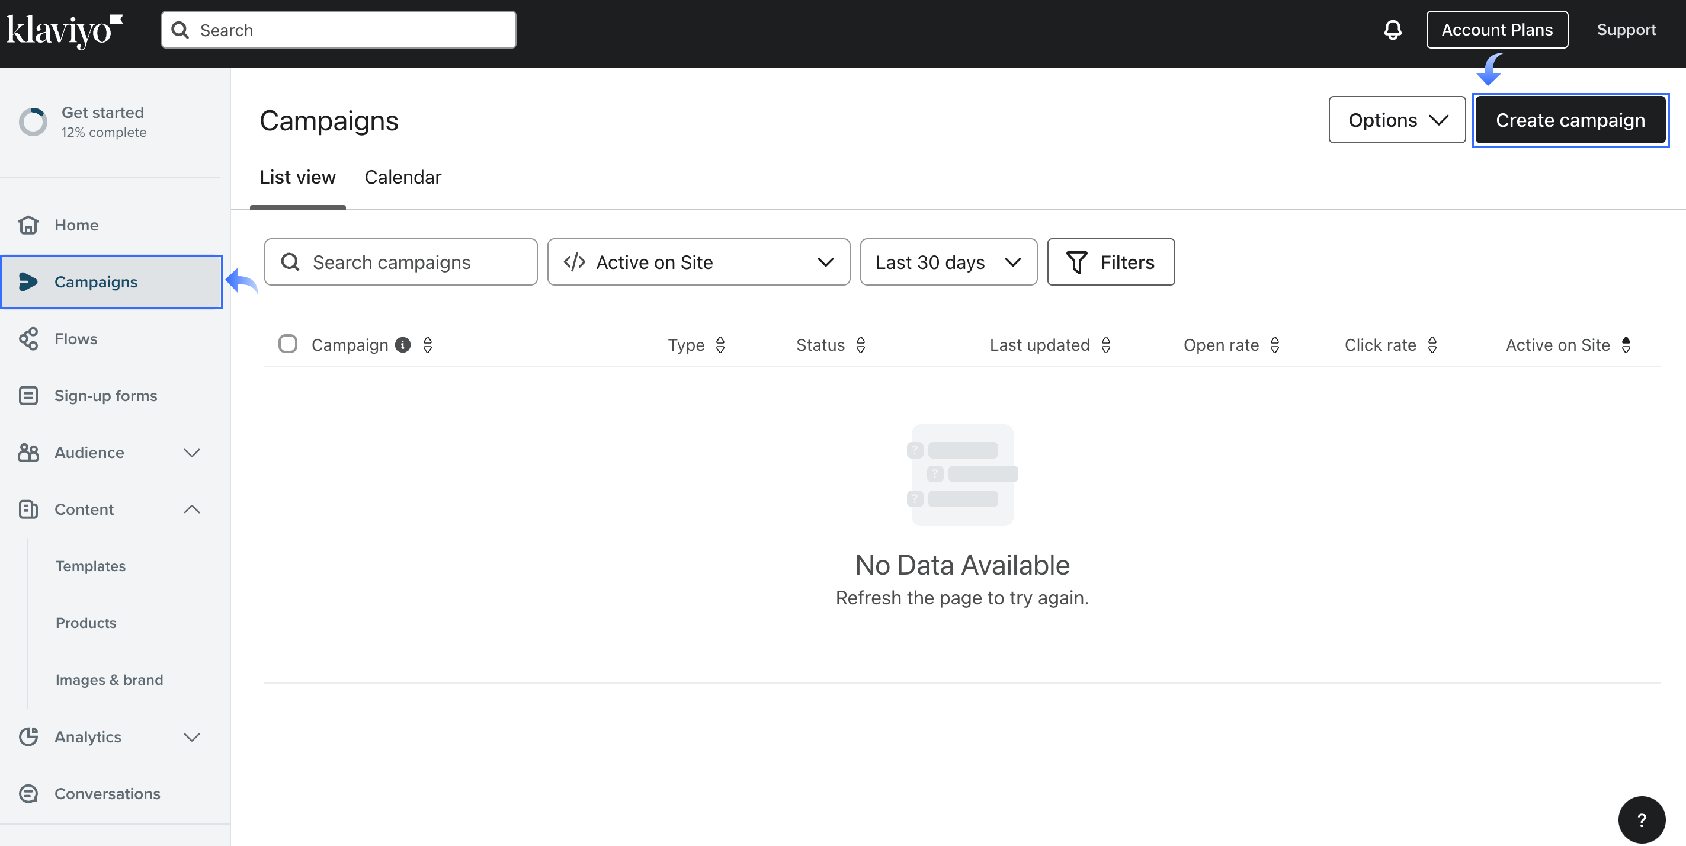Sort the Status column
1686x846 pixels.
click(861, 345)
